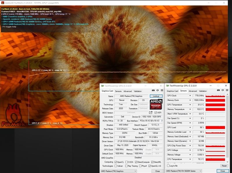Toggle the CUDA checkbox
The width and height of the screenshot is (232, 173).
tap(126, 162)
